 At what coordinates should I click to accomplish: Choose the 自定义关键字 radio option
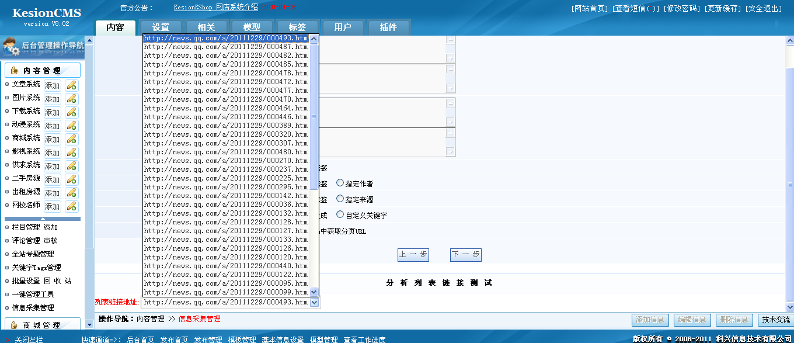coord(340,214)
